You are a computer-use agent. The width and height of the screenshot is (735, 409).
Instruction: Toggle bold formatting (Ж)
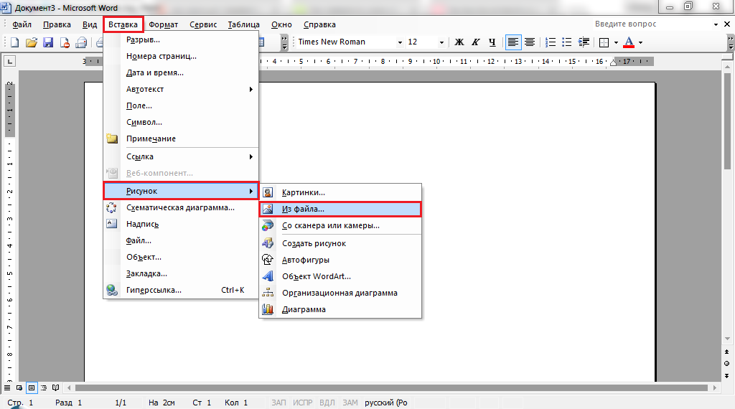tap(459, 42)
